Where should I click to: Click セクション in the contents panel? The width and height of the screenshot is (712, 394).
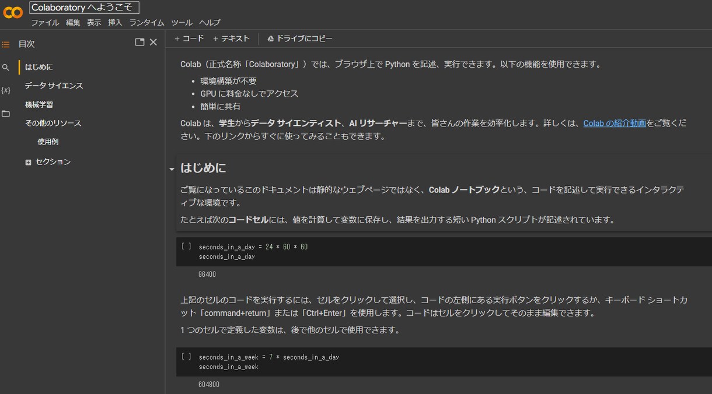(x=53, y=162)
